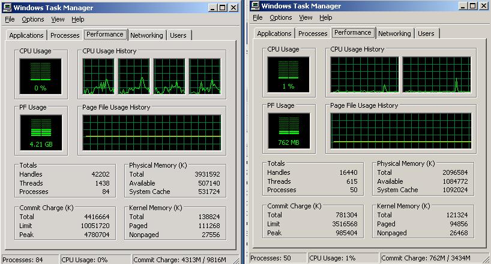Switch to Users tab in left window
The height and width of the screenshot is (264, 491).
[x=178, y=35]
